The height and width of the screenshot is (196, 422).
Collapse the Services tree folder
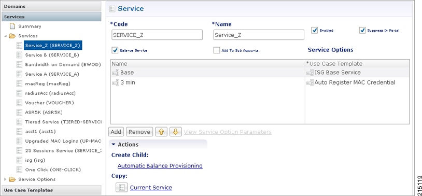coord(5,36)
